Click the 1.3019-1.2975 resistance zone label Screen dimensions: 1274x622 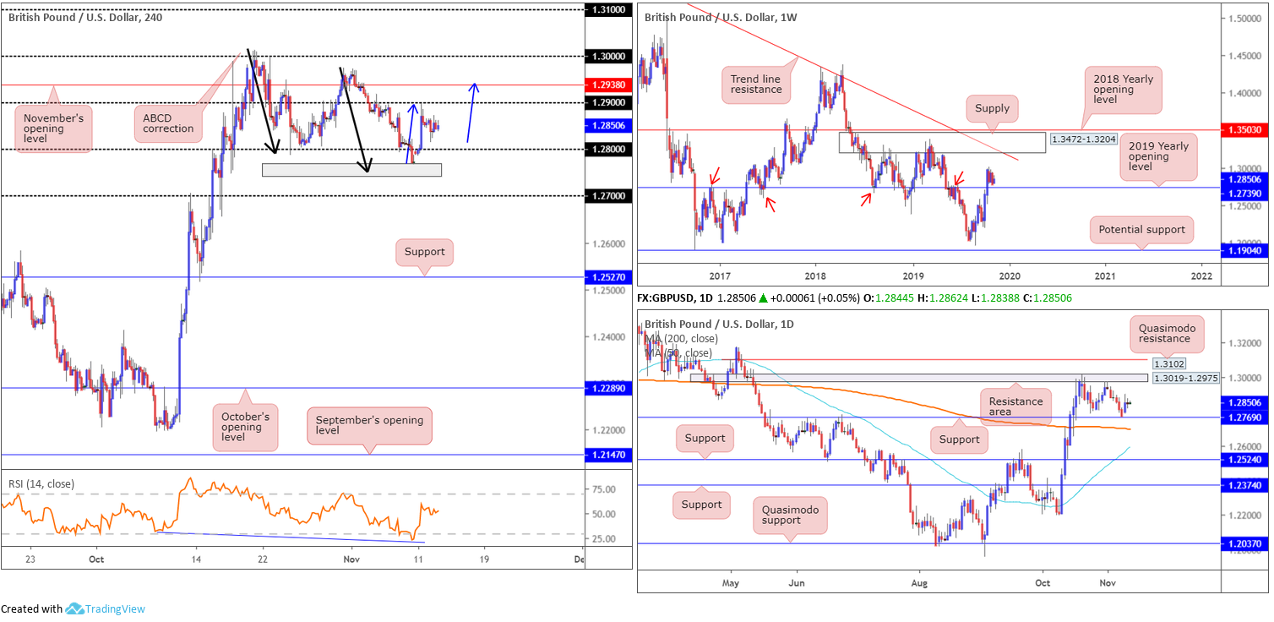click(x=1187, y=378)
